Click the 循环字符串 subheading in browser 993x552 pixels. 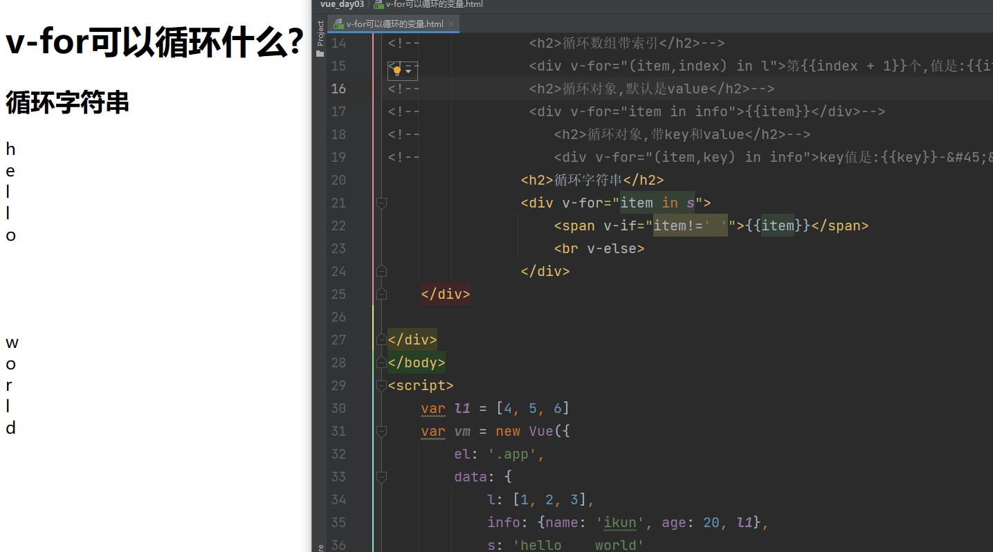68,102
